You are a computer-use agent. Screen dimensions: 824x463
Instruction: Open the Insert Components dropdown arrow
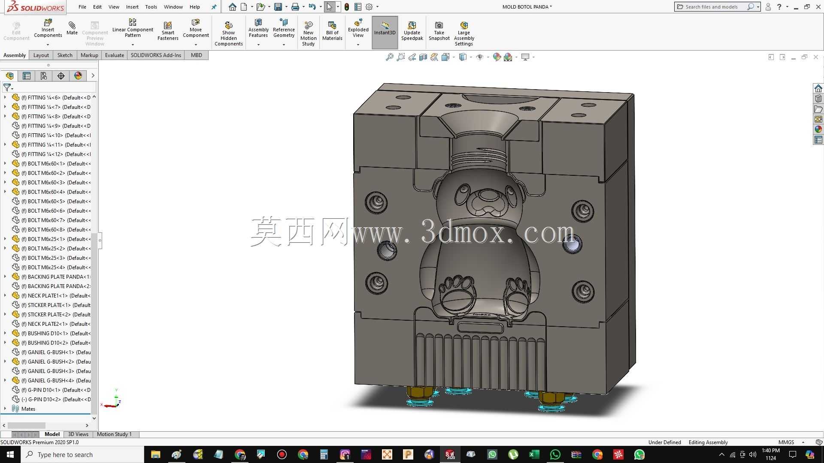(48, 45)
